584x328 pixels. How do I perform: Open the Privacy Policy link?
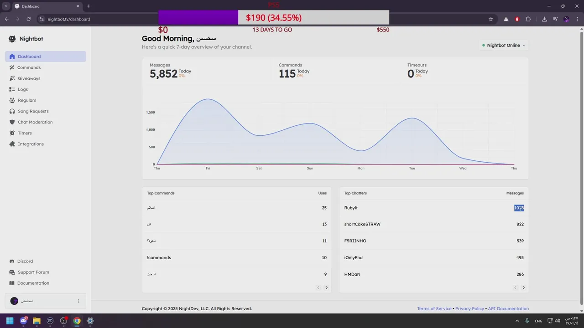coord(469,308)
